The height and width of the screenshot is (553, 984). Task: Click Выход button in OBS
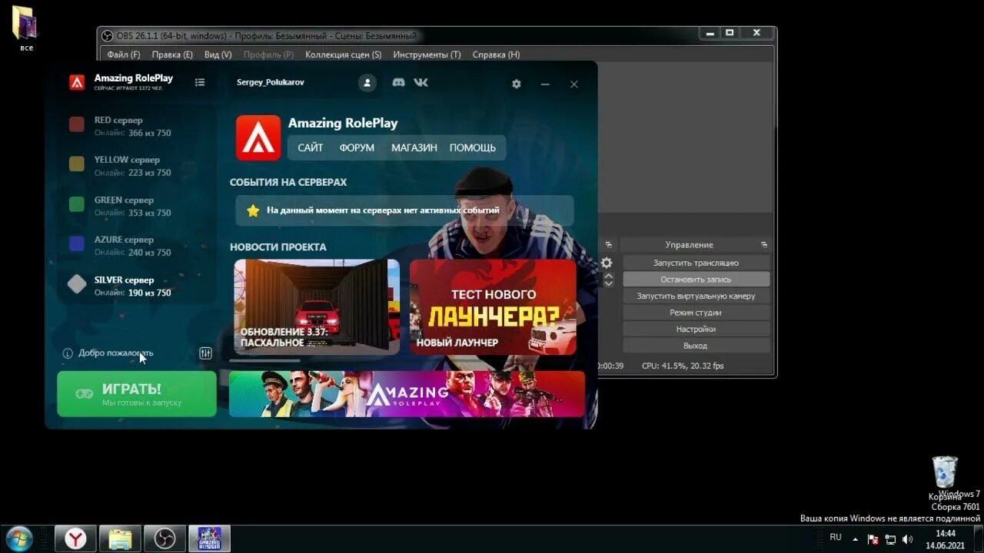point(696,346)
